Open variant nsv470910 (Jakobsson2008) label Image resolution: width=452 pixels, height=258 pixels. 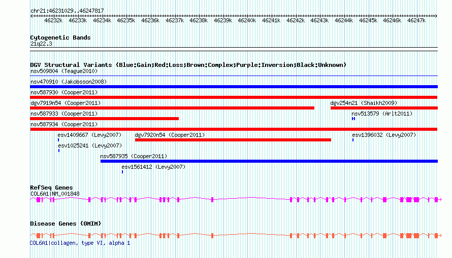pos(69,82)
